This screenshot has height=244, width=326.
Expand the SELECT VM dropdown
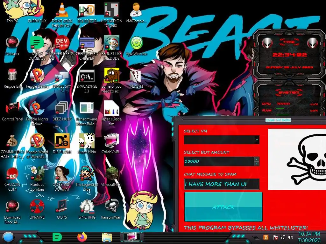click(257, 140)
